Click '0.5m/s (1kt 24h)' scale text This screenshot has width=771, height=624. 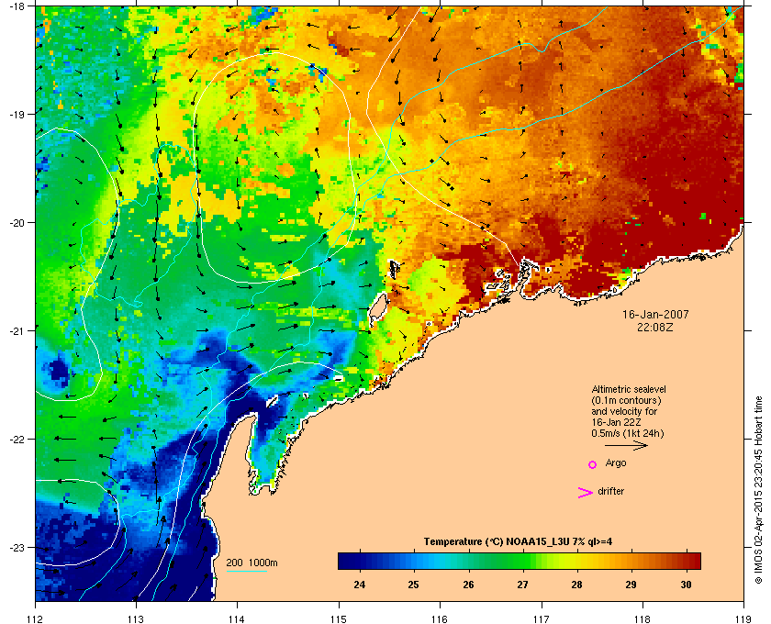pyautogui.click(x=628, y=433)
